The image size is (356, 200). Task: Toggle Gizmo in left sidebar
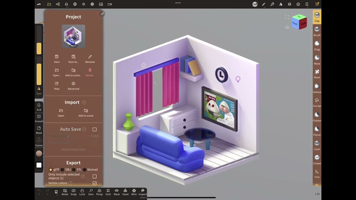(x=39, y=142)
